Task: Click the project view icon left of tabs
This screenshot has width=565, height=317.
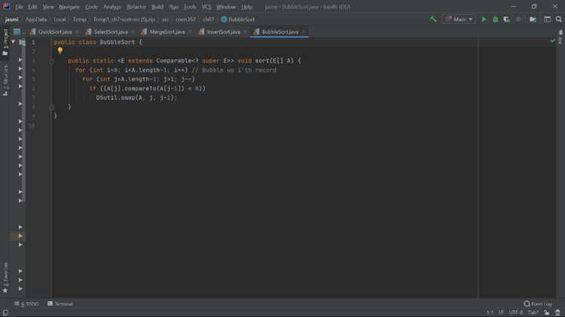Action: (x=17, y=32)
